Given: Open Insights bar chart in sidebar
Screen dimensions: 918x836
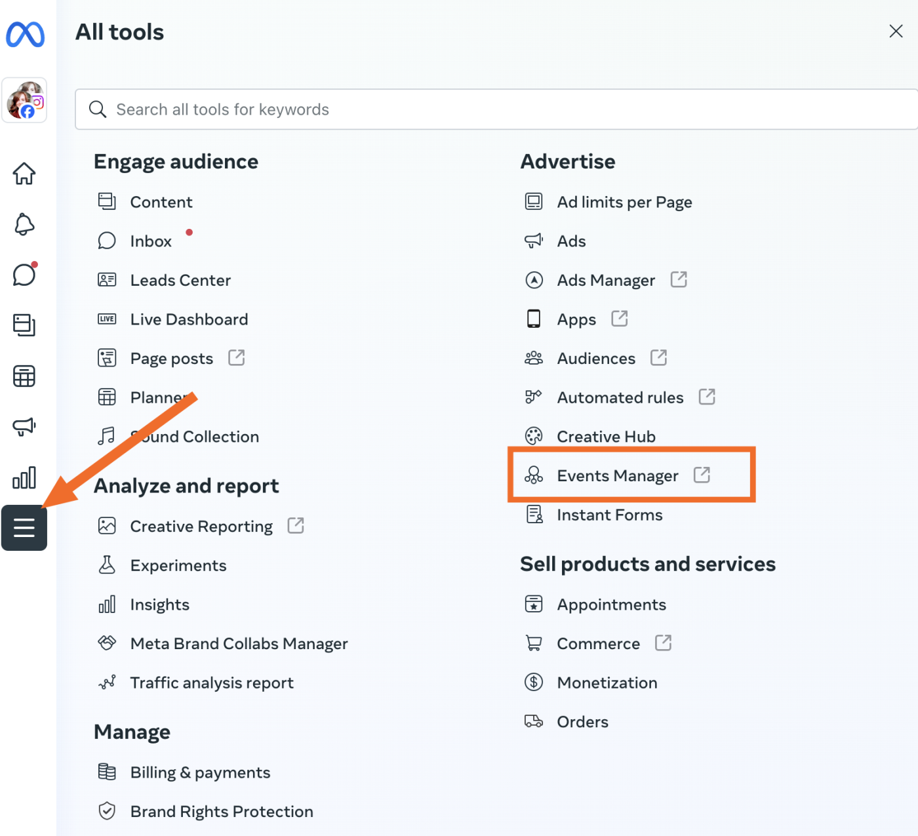Looking at the screenshot, I should coord(24,477).
